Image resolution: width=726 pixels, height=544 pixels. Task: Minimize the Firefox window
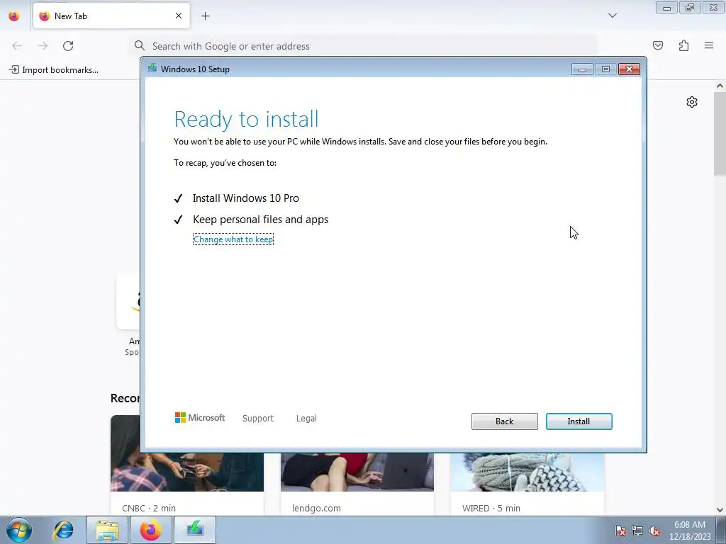point(666,7)
